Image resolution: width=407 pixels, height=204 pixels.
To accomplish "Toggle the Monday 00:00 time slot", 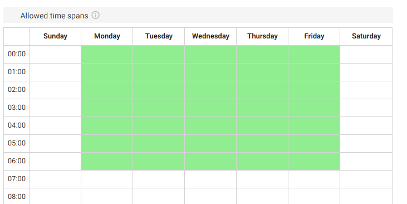I will click(107, 54).
